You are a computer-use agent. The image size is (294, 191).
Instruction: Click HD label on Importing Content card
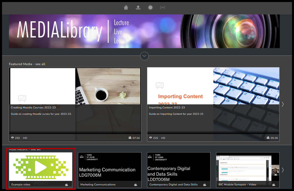click(x=163, y=138)
